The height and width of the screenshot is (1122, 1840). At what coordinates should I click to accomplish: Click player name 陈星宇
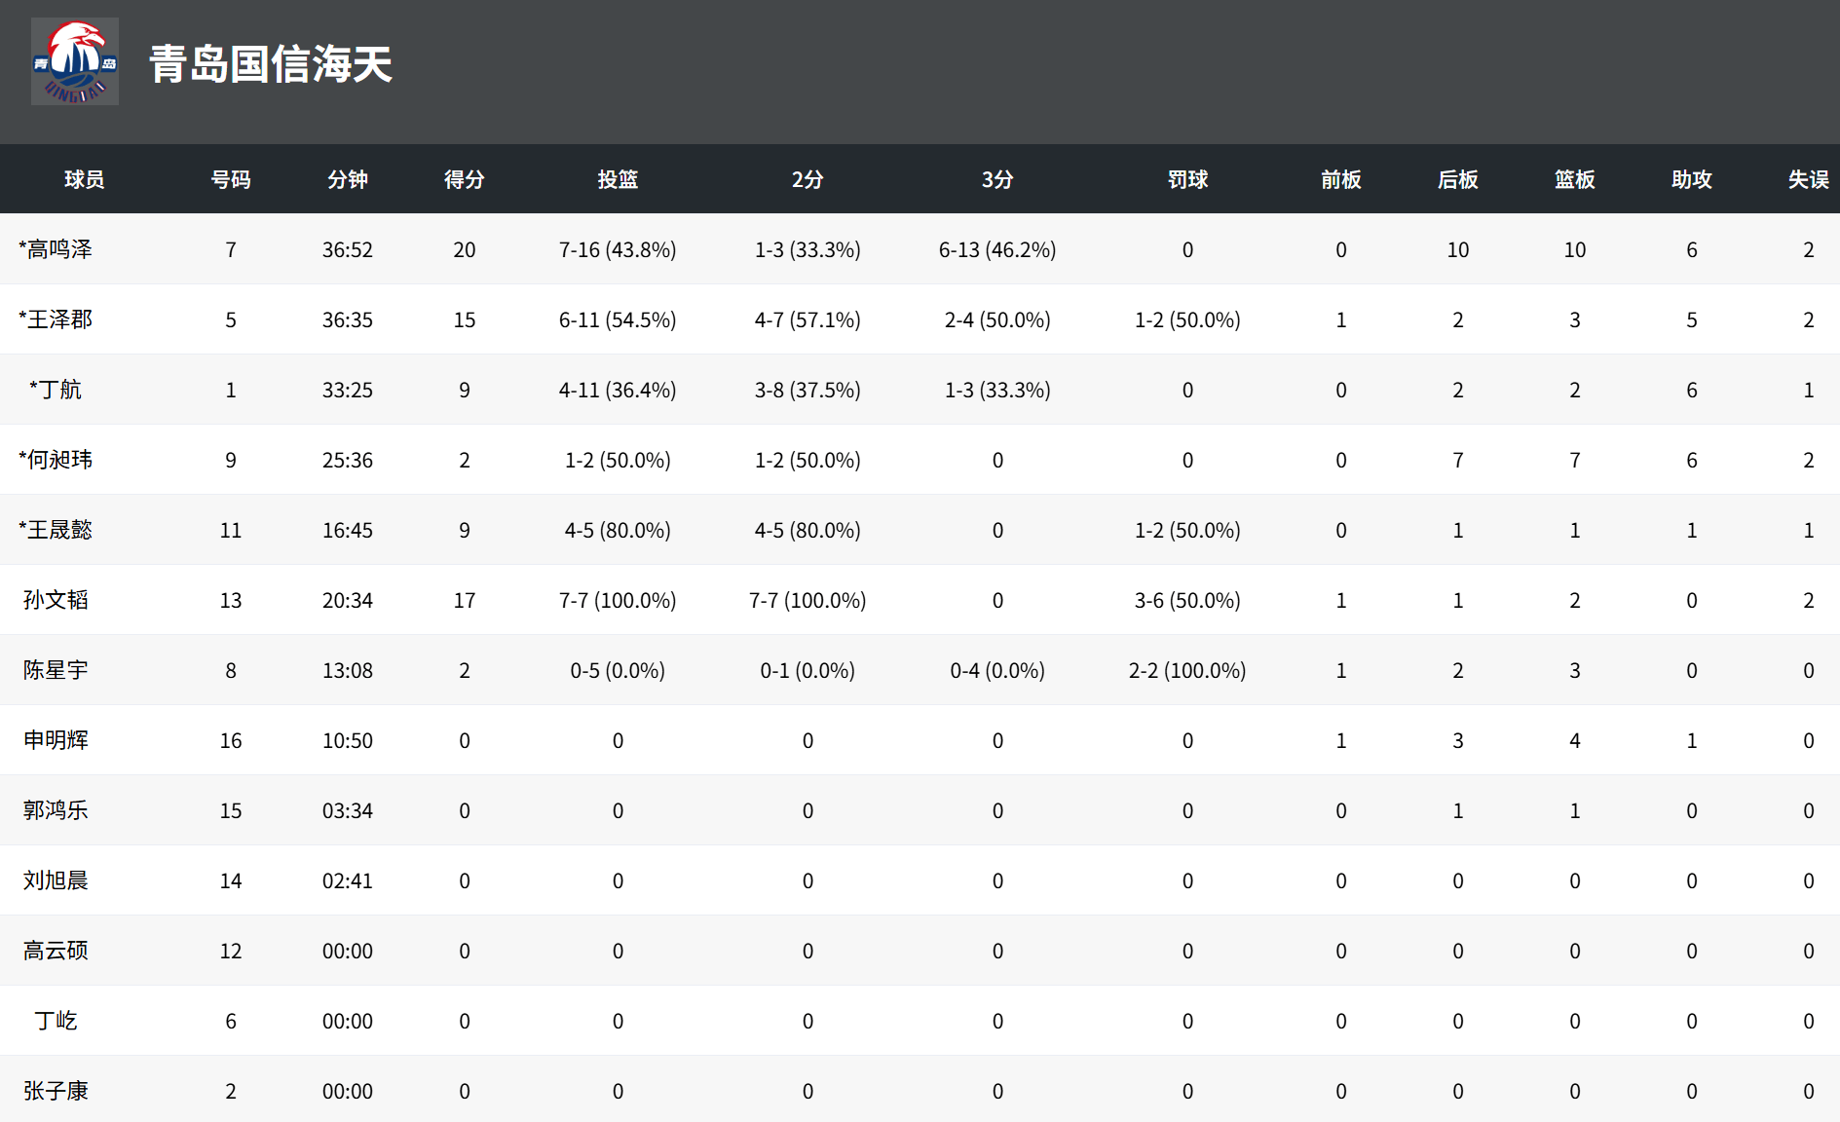pos(56,670)
